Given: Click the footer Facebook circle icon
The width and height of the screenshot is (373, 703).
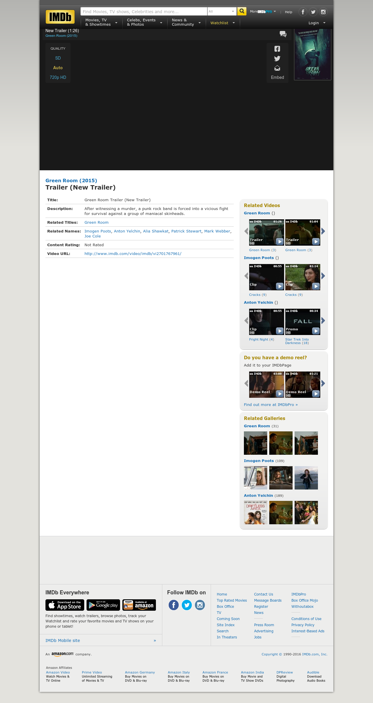Looking at the screenshot, I should [174, 605].
